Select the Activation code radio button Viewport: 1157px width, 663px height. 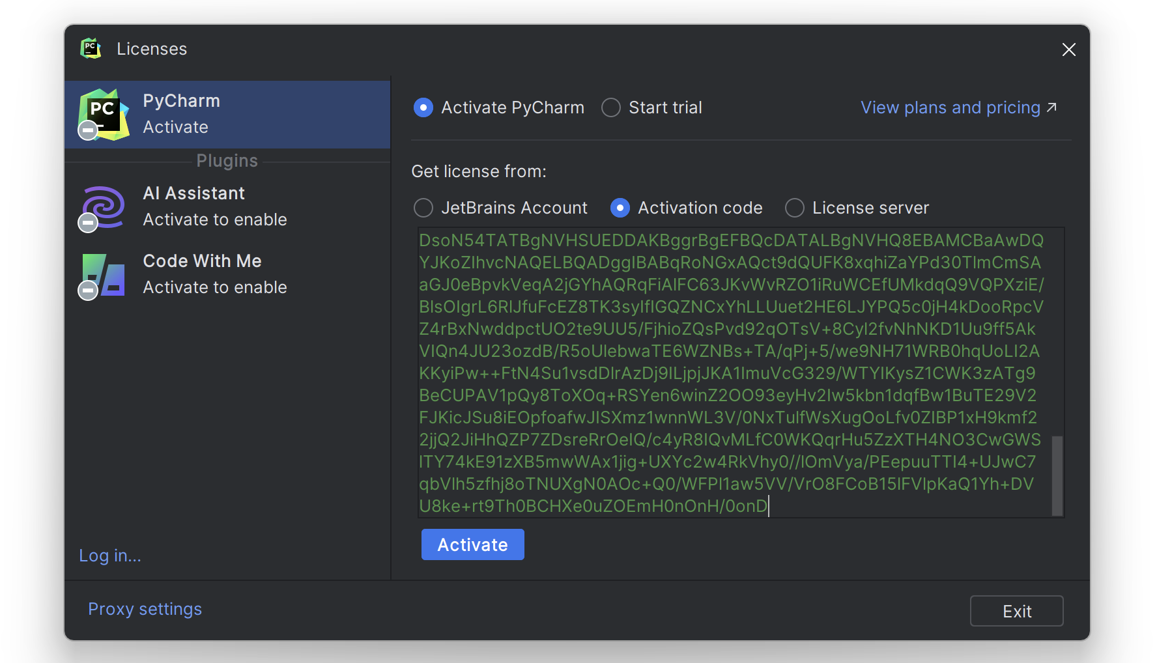point(620,208)
